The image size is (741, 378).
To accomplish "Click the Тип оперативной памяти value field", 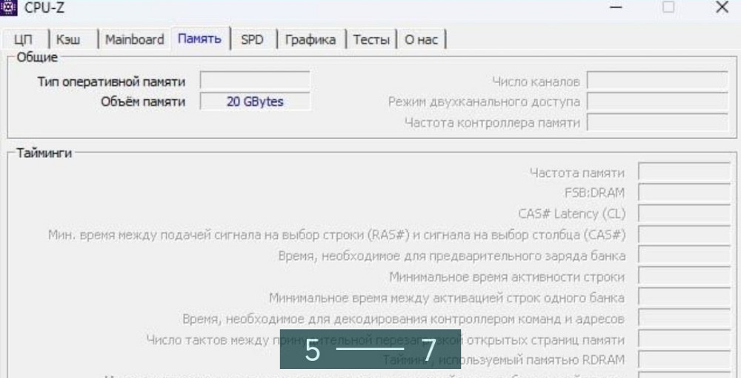I will click(255, 80).
